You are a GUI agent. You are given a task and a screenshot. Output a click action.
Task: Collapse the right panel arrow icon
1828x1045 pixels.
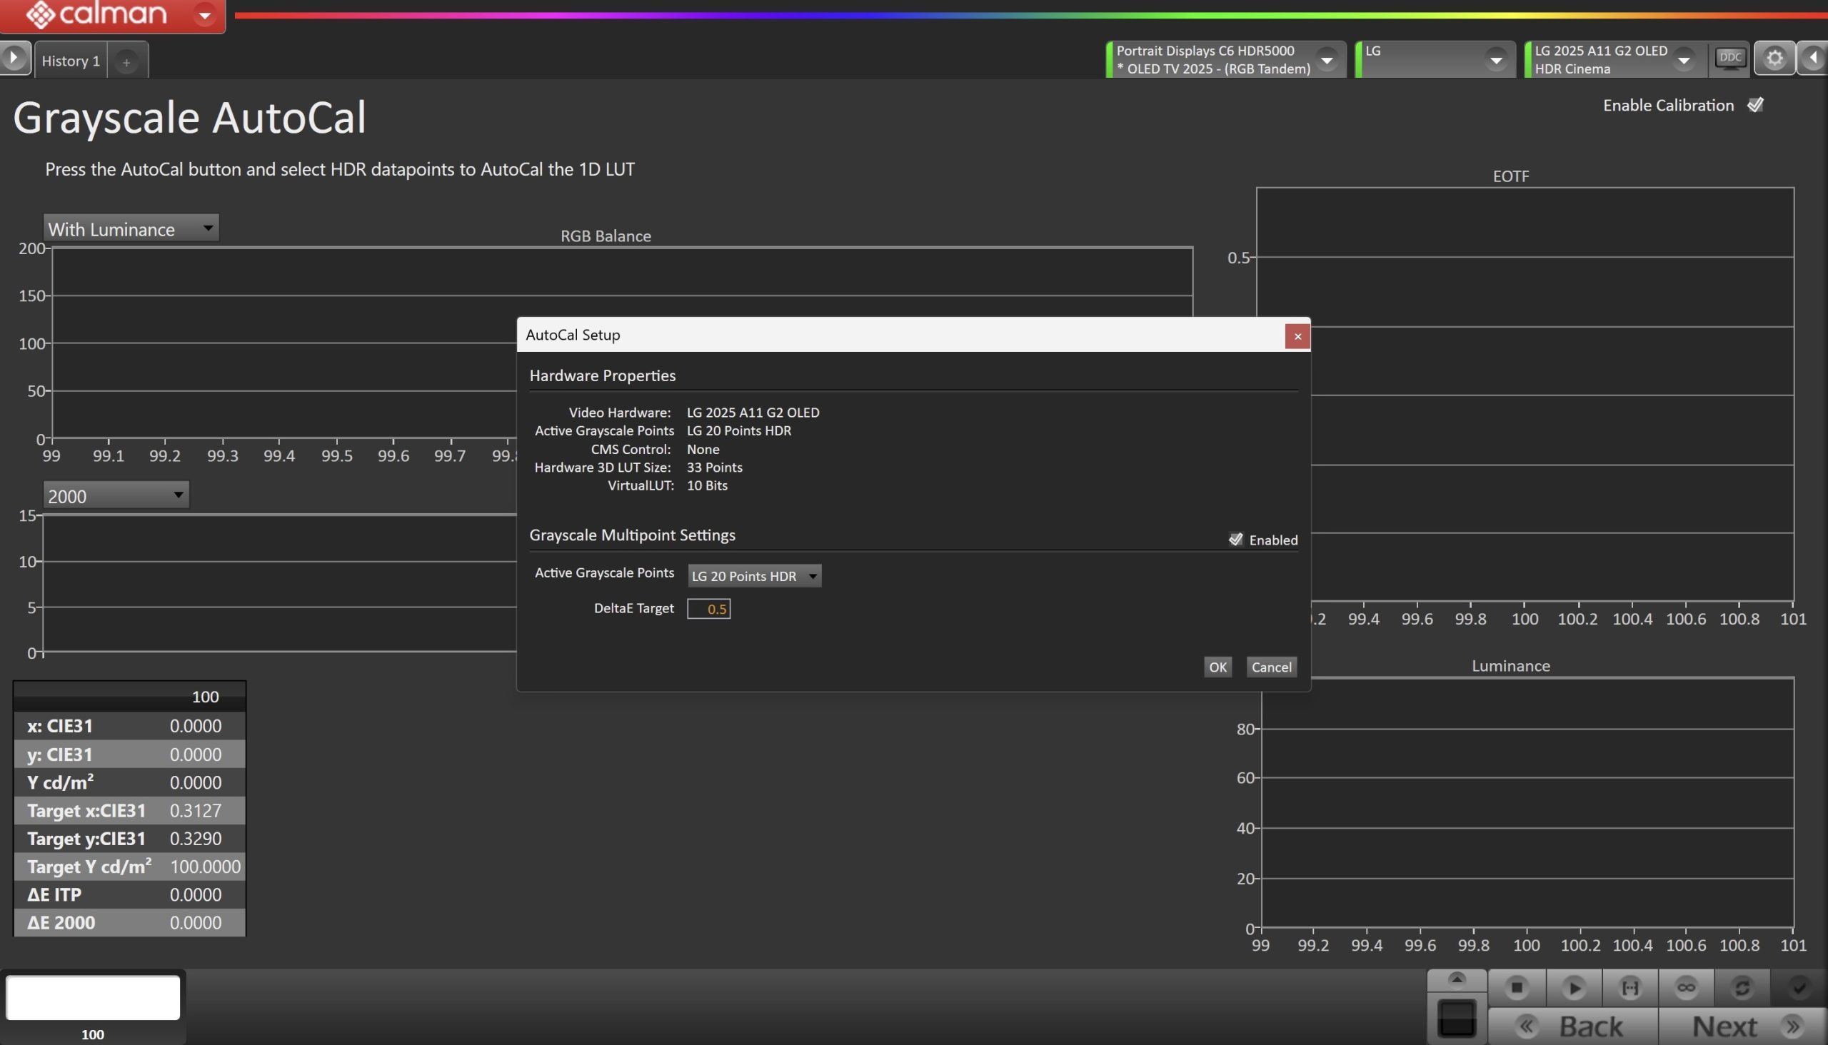(x=1813, y=58)
